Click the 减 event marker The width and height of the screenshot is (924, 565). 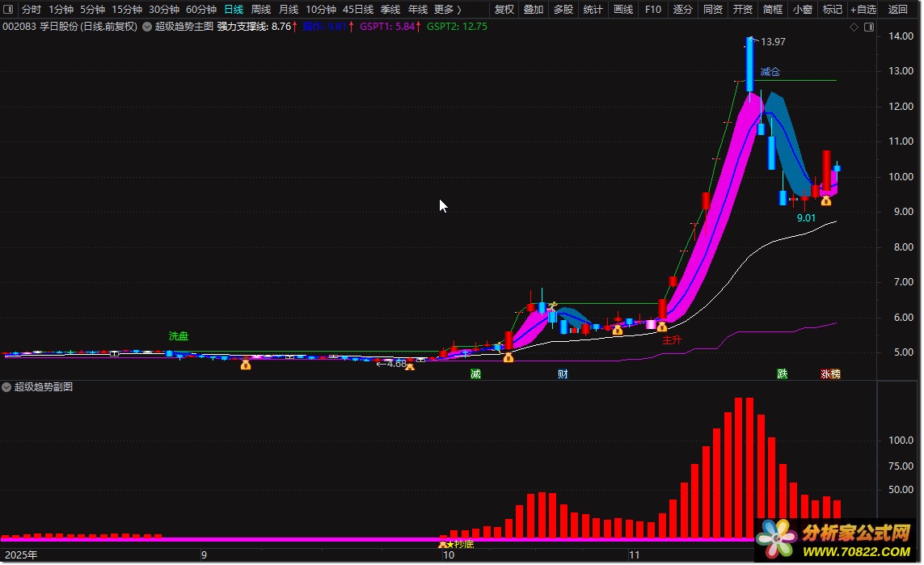click(475, 373)
